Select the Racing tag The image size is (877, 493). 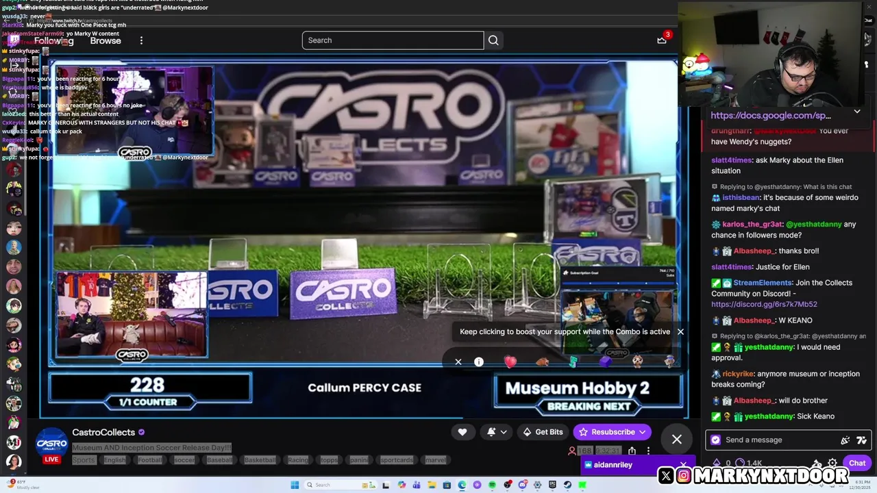tap(298, 460)
